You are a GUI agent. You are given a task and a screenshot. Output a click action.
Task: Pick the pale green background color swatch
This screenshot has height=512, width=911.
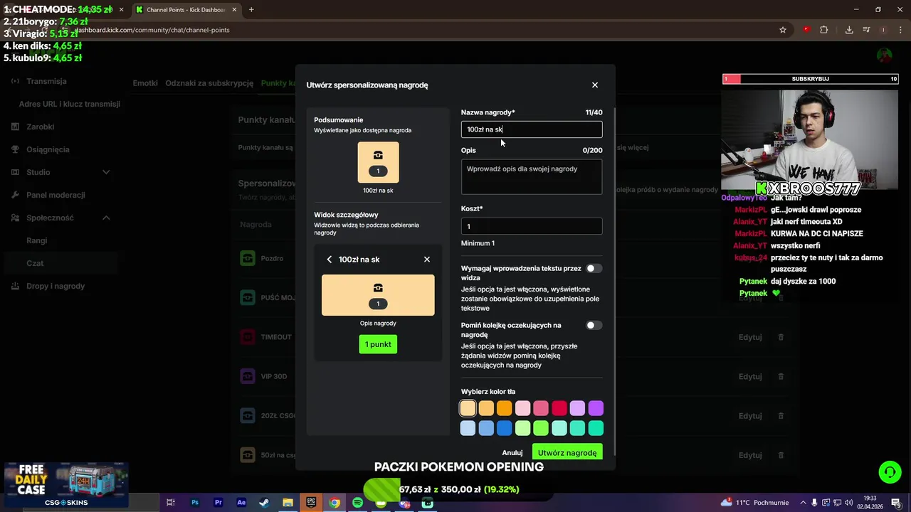pyautogui.click(x=522, y=428)
